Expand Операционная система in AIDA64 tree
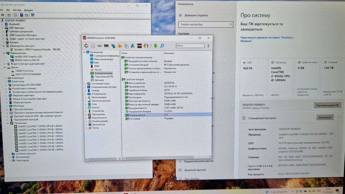 tap(85, 87)
